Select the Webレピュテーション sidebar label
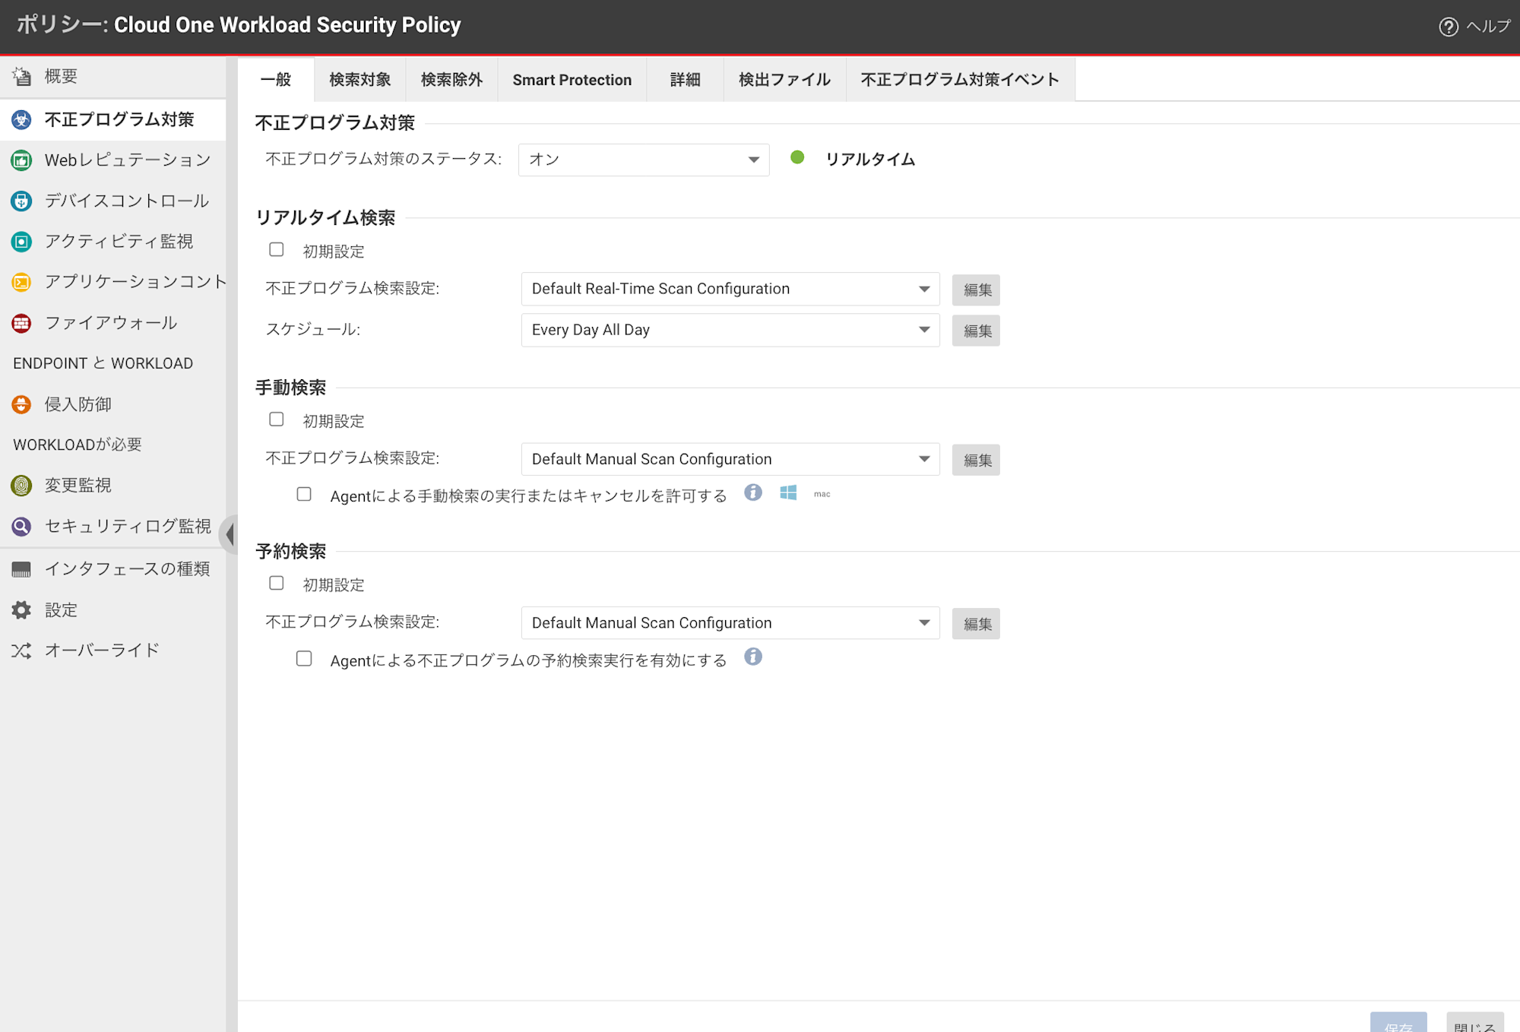This screenshot has width=1520, height=1032. 128,160
